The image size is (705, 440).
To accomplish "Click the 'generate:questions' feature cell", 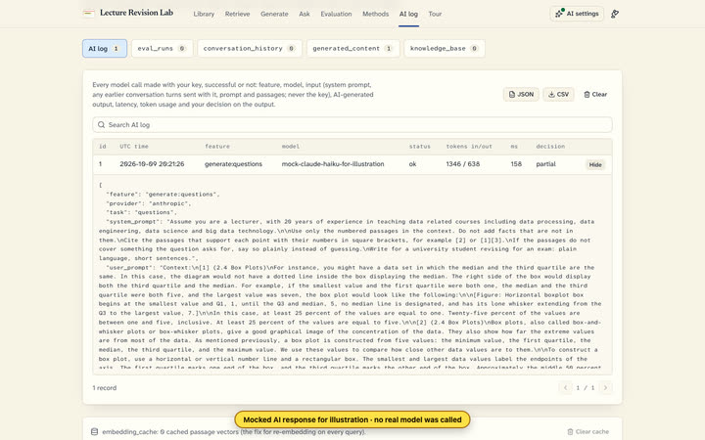I will tap(233, 164).
